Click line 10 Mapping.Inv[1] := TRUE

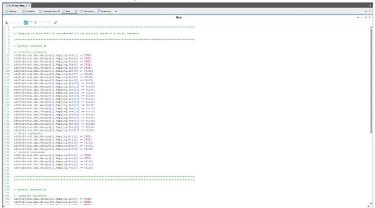click(x=53, y=55)
